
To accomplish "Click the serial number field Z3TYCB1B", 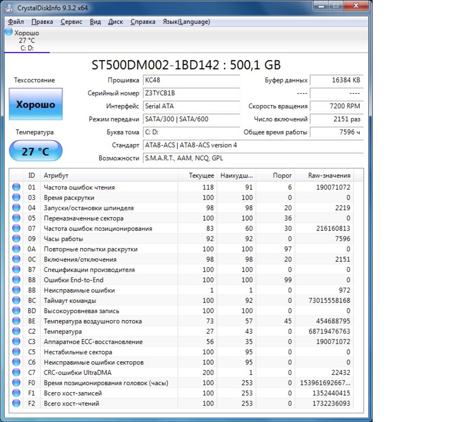I will (191, 93).
